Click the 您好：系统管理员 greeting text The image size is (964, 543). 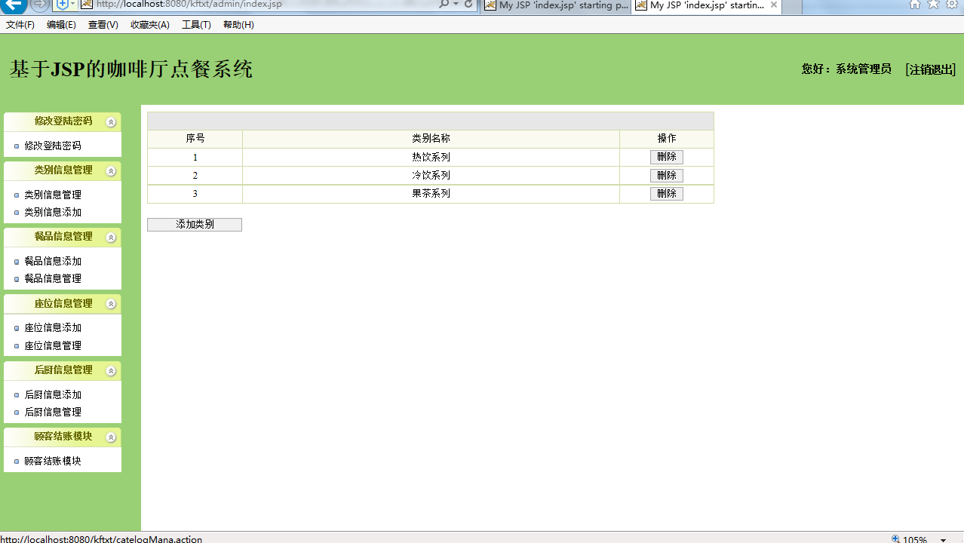(x=846, y=69)
